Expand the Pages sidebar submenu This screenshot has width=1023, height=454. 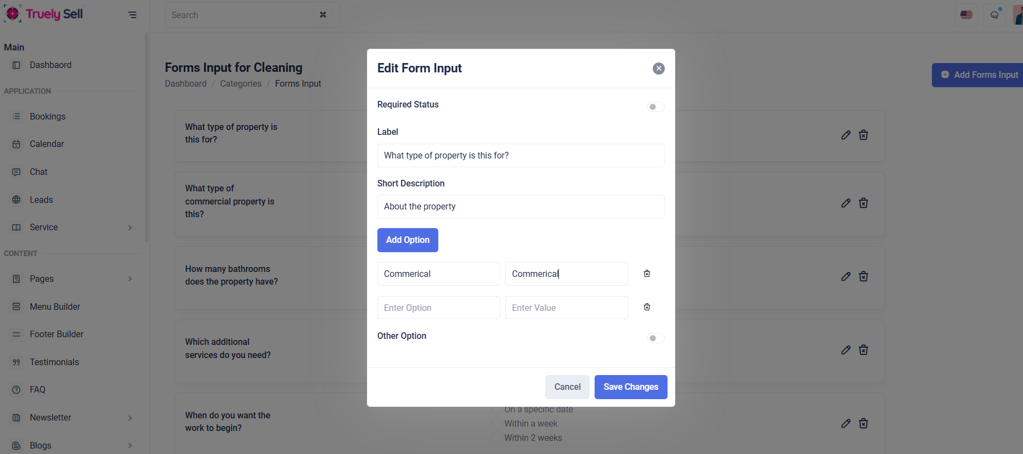point(130,279)
